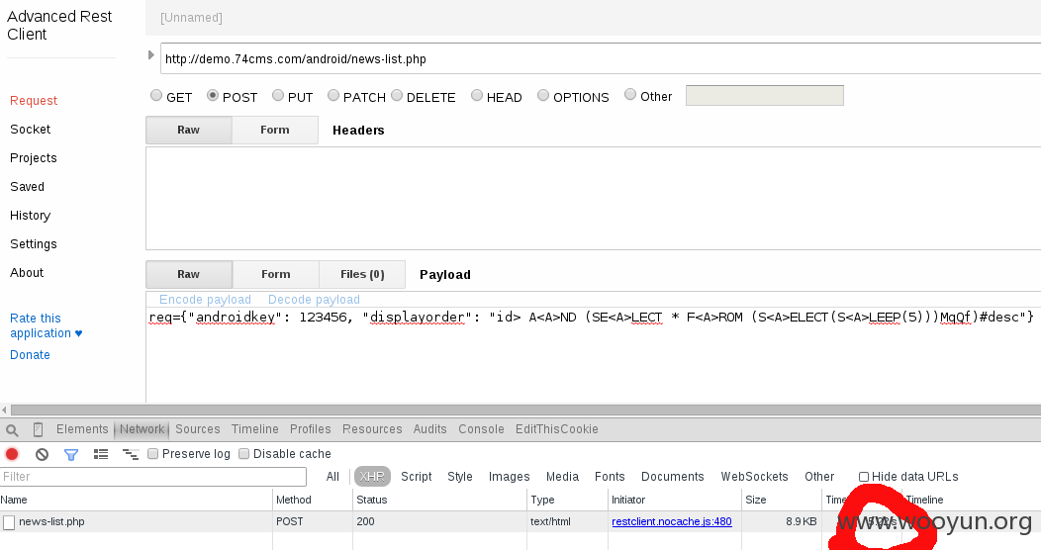
Task: Open Request in the sidebar
Action: coord(34,100)
